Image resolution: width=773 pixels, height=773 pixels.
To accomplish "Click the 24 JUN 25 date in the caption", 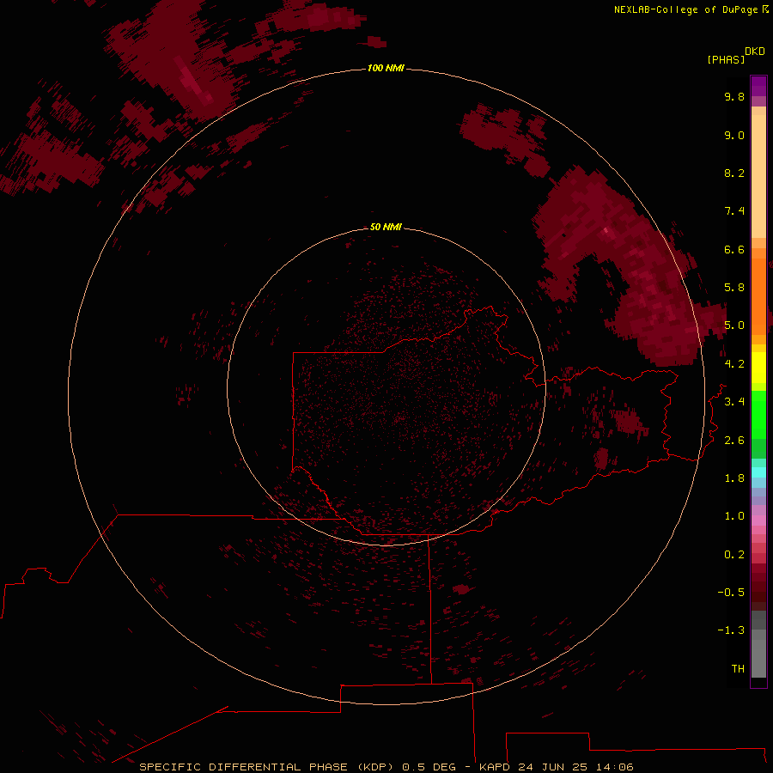I will coord(554,767).
